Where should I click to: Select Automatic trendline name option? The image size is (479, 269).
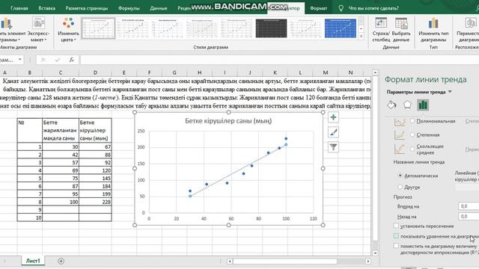click(400, 176)
